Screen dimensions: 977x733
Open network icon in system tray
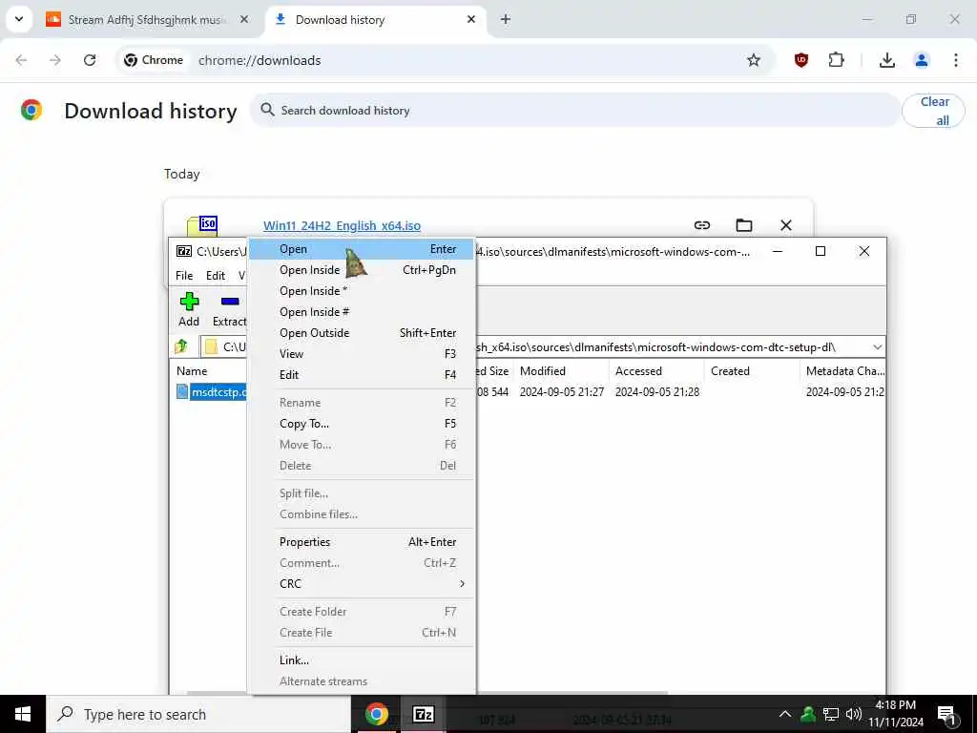click(831, 714)
